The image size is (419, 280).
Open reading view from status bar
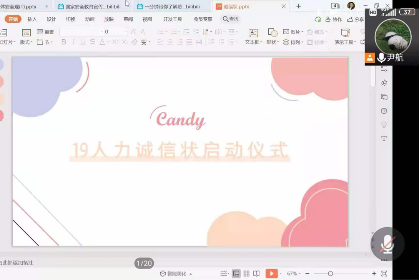(256, 273)
